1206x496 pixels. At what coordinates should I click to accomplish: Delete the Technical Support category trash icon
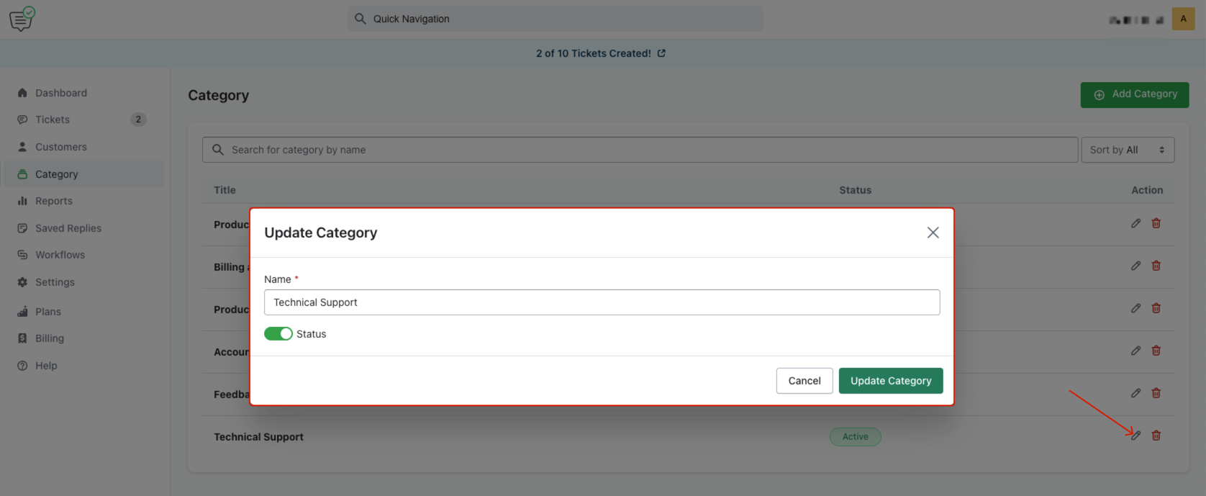[1156, 436]
